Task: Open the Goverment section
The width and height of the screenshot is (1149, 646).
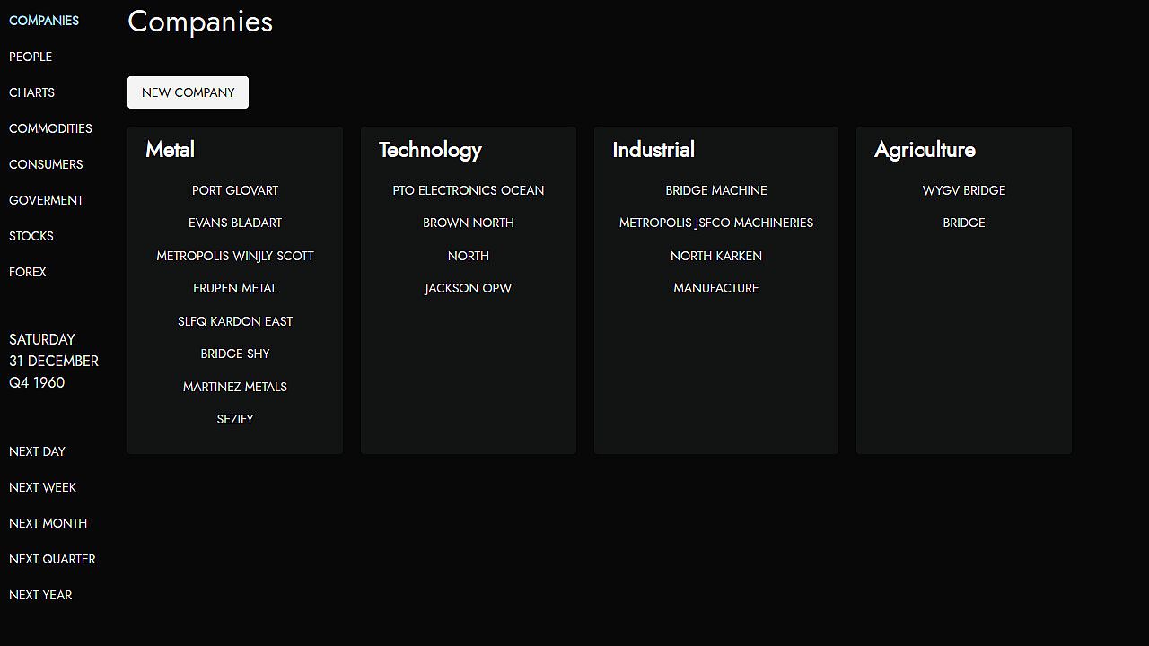Action: (x=46, y=200)
